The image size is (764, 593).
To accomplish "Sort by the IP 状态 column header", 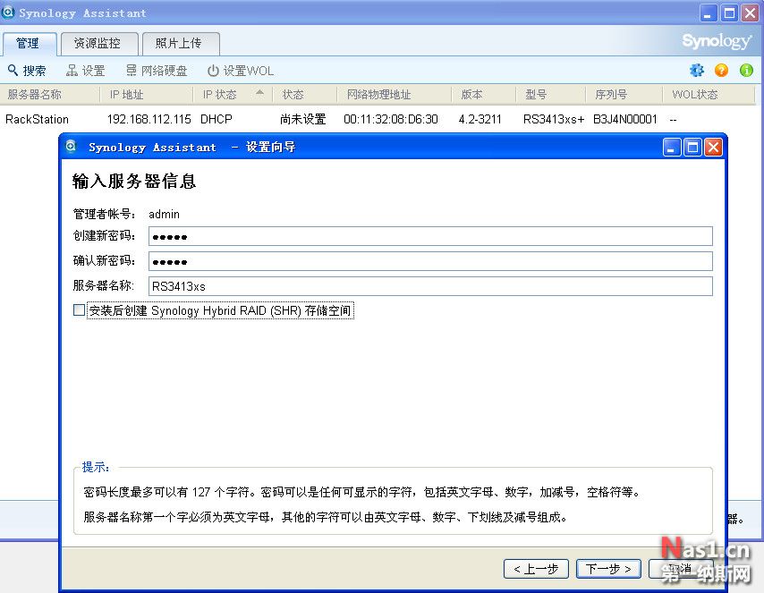I will click(233, 95).
